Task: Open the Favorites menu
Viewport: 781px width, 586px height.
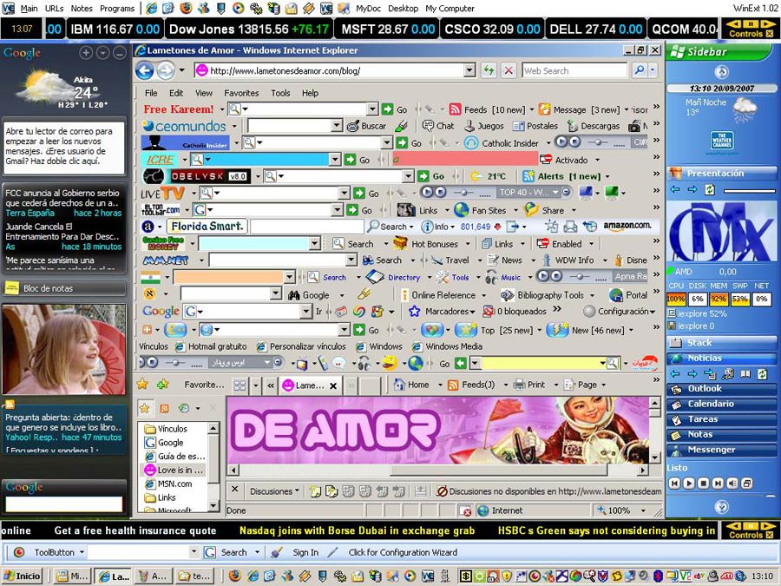Action: [x=240, y=93]
